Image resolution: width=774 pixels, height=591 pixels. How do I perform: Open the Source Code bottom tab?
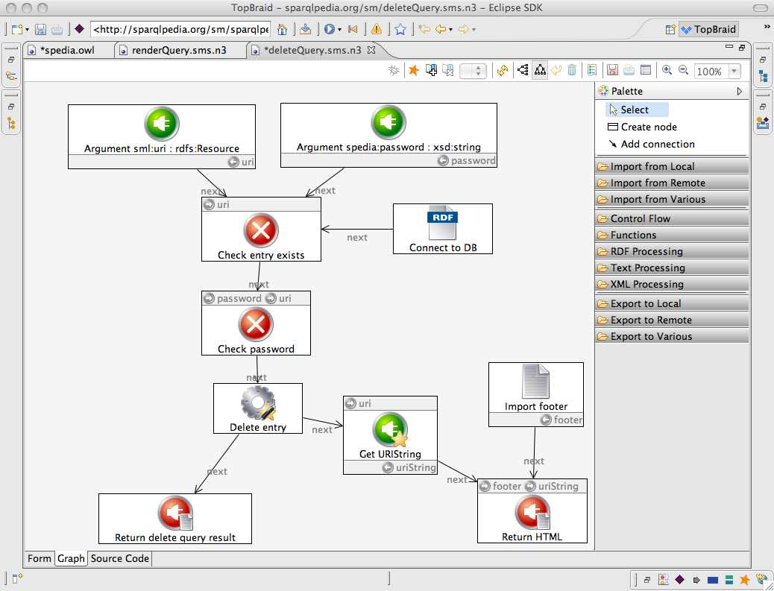click(x=120, y=558)
